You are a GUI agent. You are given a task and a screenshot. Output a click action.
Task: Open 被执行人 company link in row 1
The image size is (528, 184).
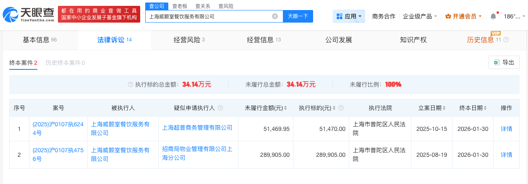(120, 129)
